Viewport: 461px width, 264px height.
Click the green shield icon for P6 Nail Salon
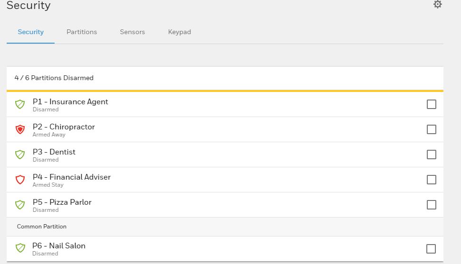pos(20,248)
